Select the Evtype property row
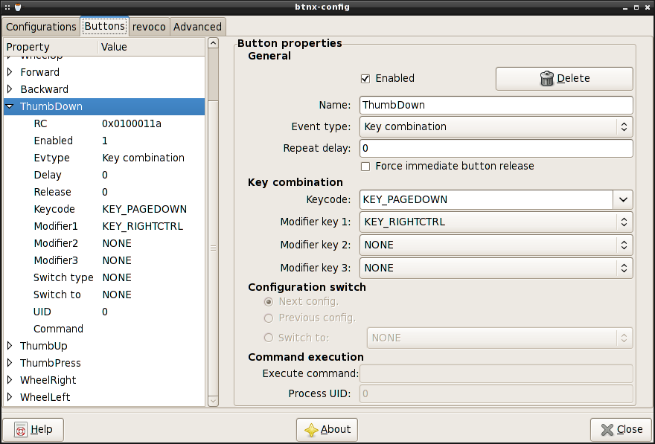Image resolution: width=655 pixels, height=444 pixels. [104, 158]
